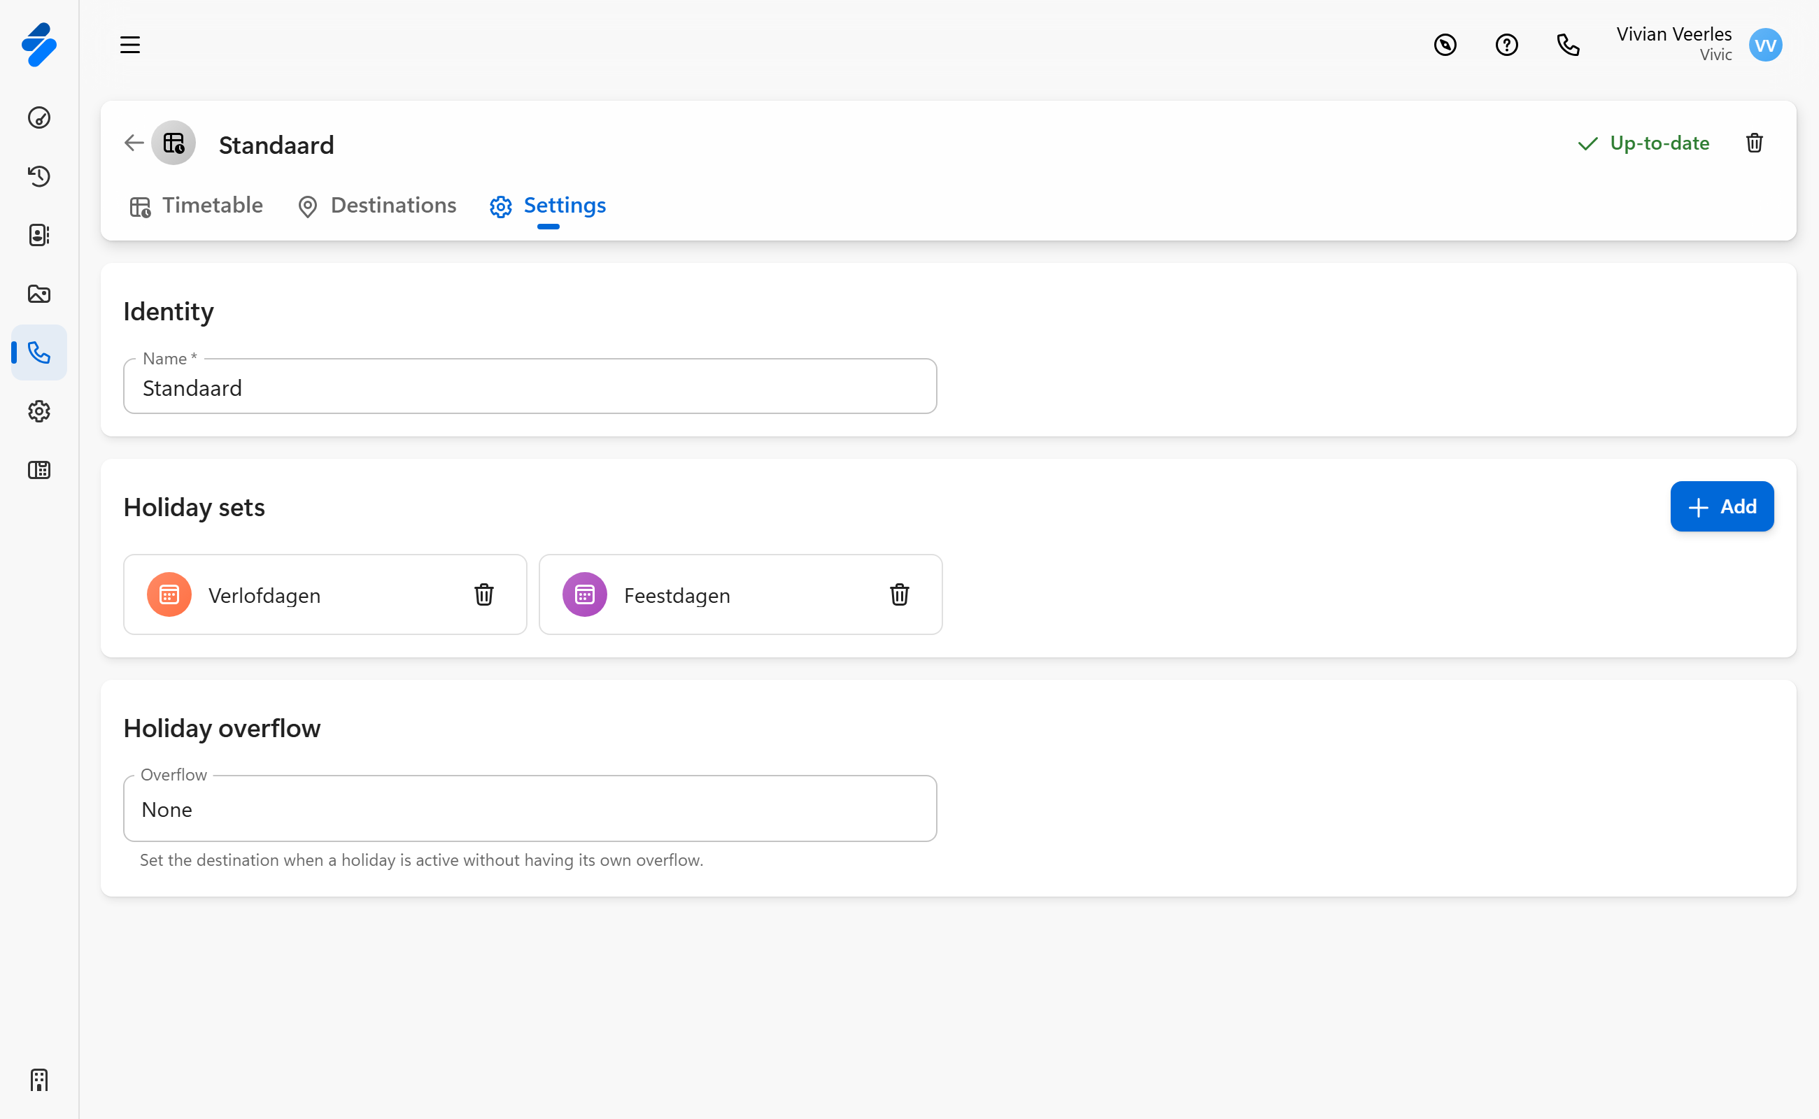The height and width of the screenshot is (1119, 1819).
Task: Delete the Standaard timetable with the trash icon
Action: point(1754,143)
